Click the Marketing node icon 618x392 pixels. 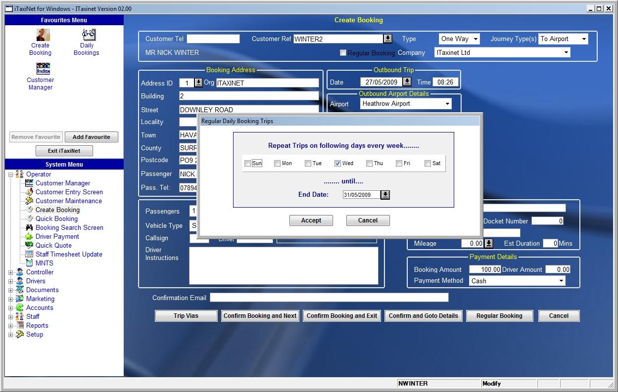point(19,299)
